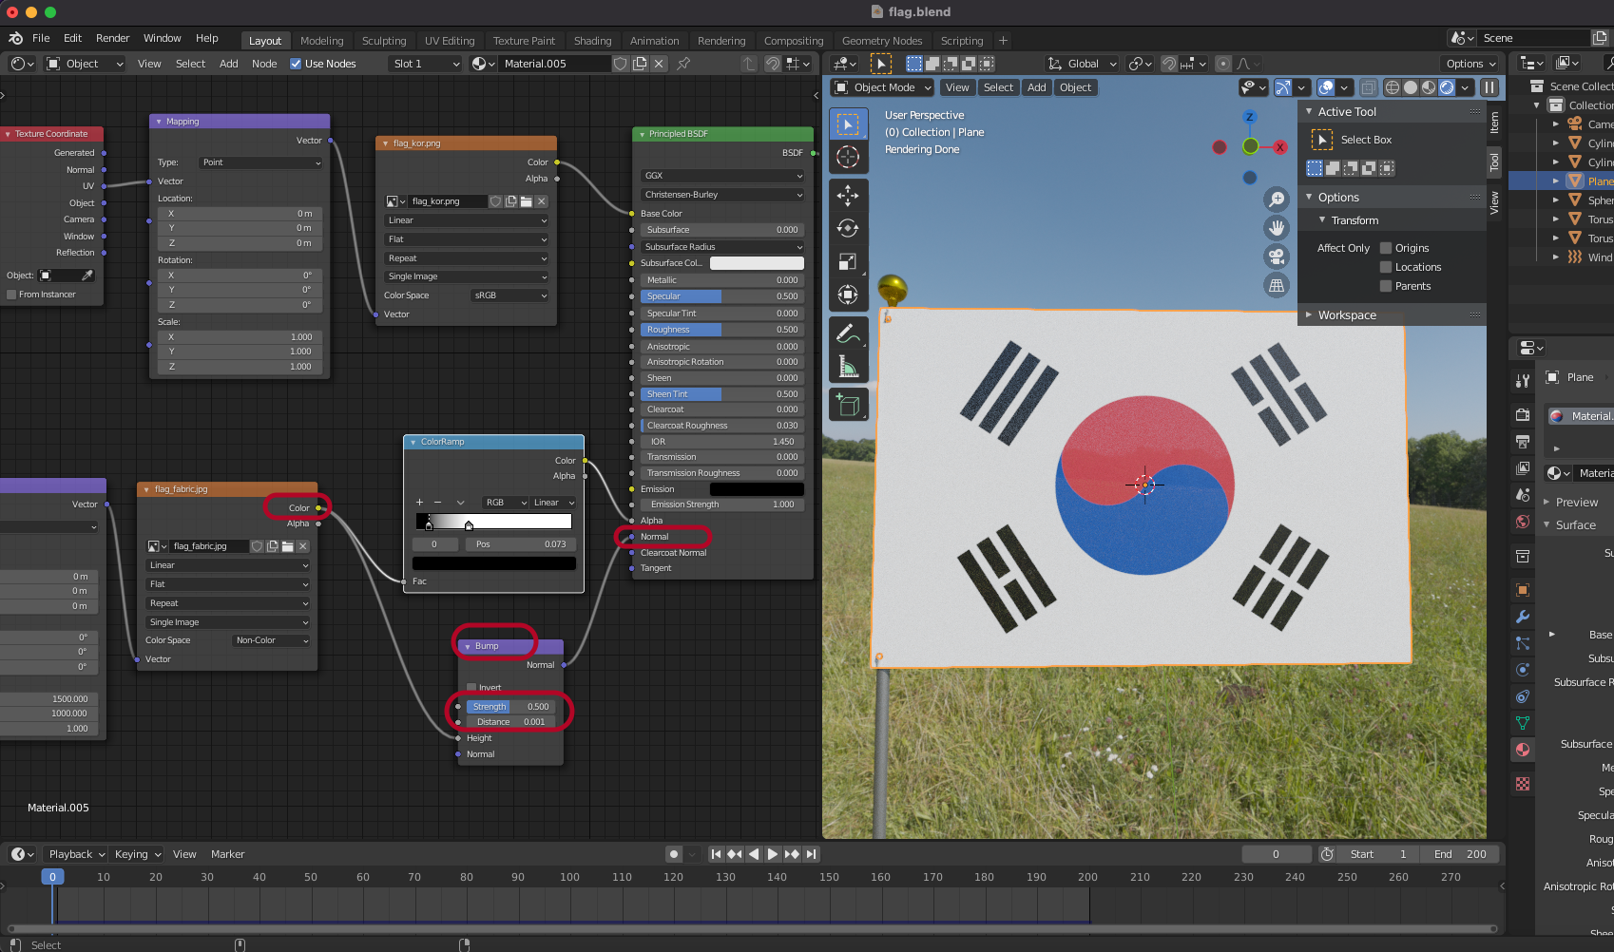Screen dimensions: 1614x952
Task: Open viewport Object menu
Action: tap(1075, 87)
